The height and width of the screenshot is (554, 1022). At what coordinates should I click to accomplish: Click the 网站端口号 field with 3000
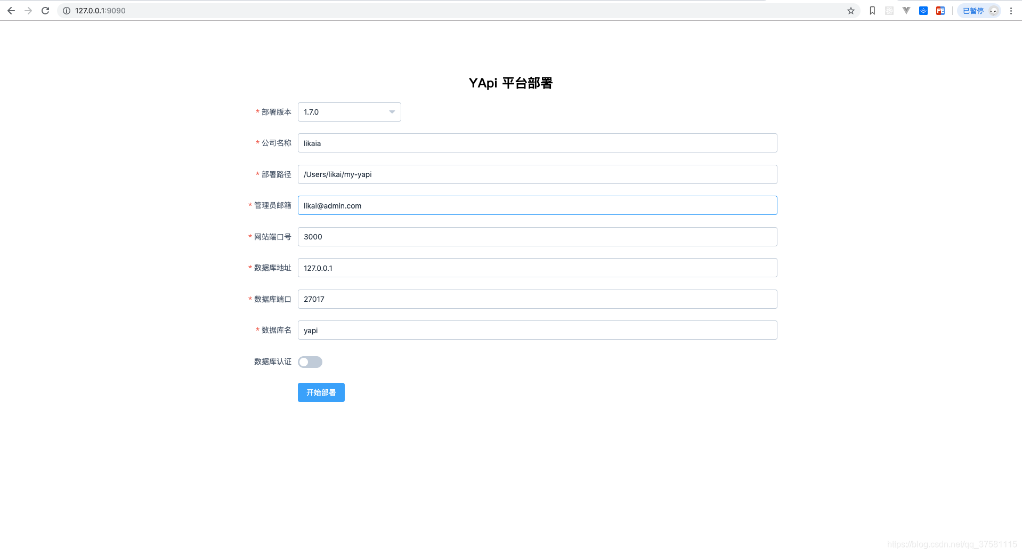538,237
